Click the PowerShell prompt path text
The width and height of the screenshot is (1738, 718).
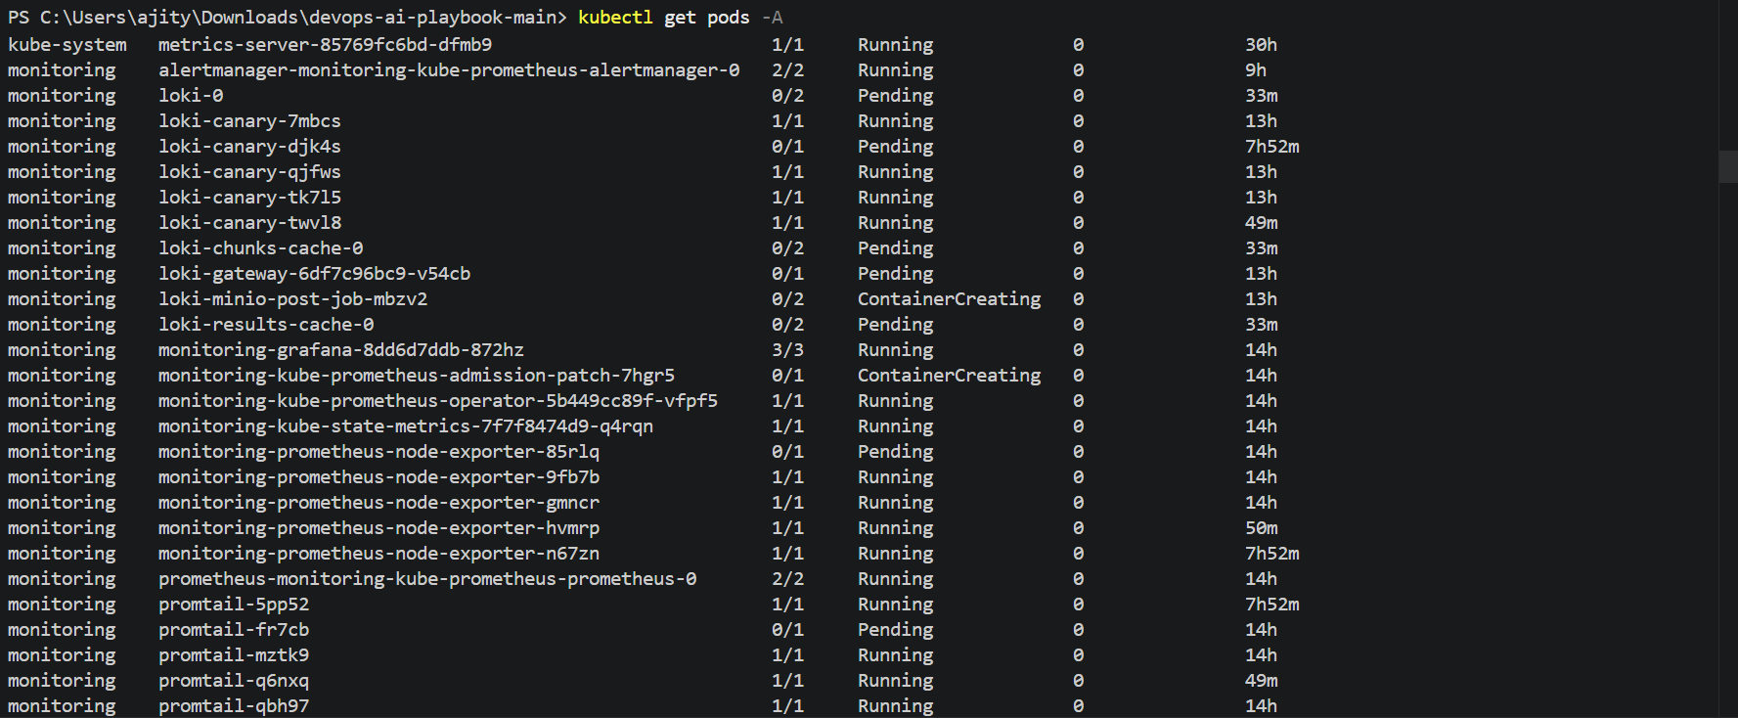pyautogui.click(x=288, y=18)
